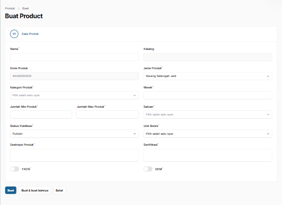Image resolution: width=282 pixels, height=205 pixels.
Task: Click the Status Publikasi field label
Action: click(21, 126)
